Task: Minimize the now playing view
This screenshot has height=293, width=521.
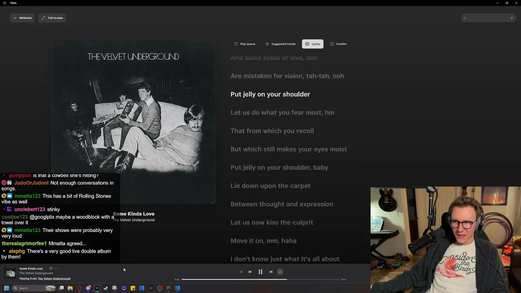Action: tap(22, 18)
